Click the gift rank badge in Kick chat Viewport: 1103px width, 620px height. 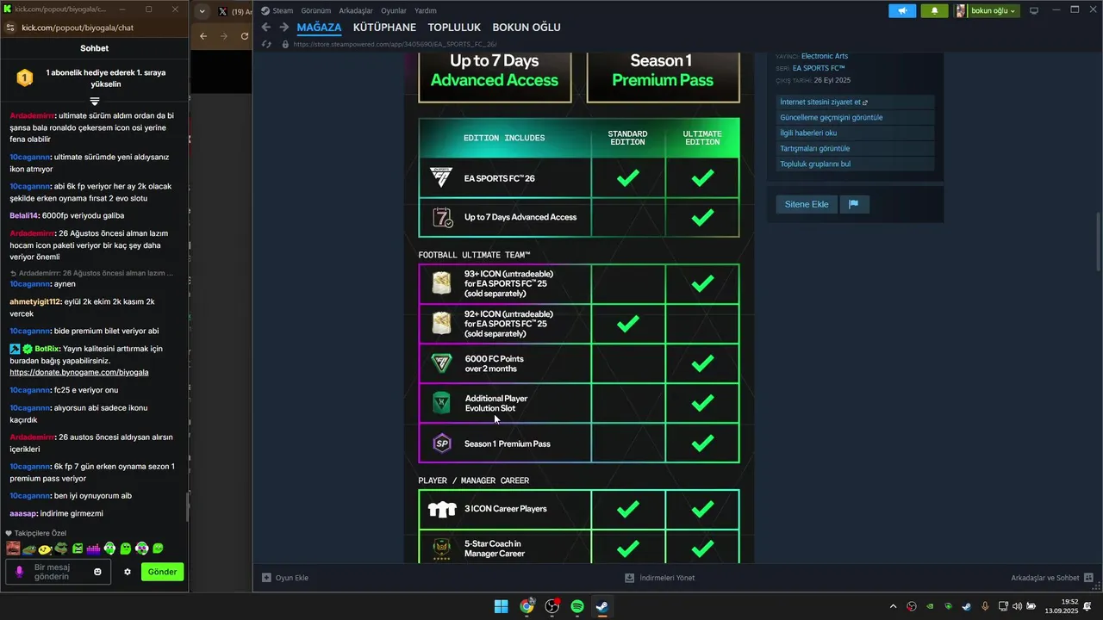(x=25, y=78)
